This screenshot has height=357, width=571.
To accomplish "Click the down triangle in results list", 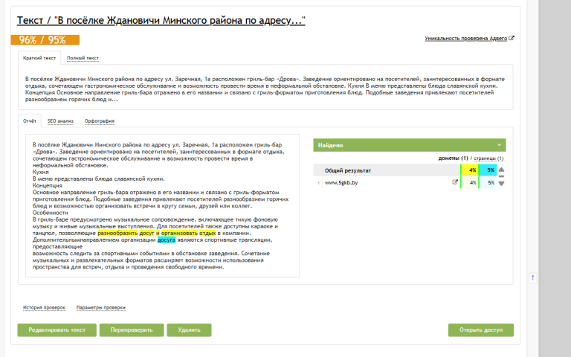I will pos(501,184).
